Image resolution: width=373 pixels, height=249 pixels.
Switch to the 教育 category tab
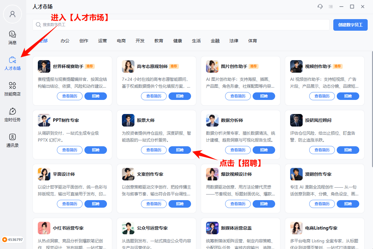click(159, 41)
